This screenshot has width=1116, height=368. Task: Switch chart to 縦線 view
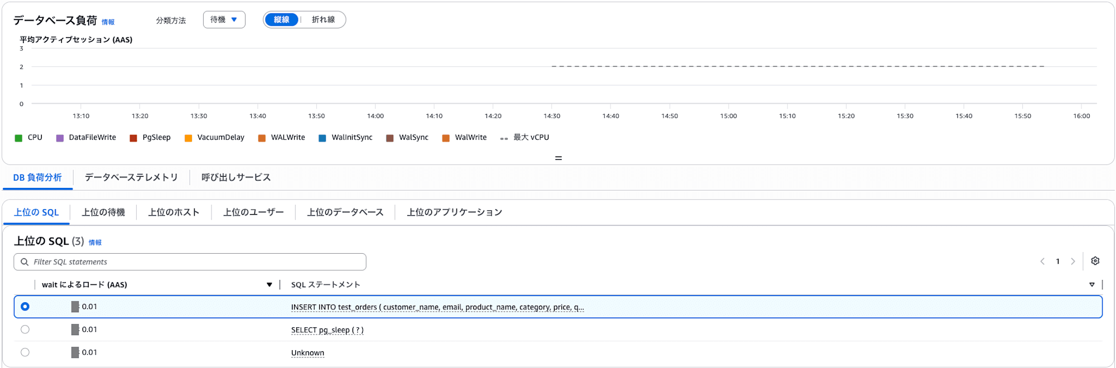(282, 20)
